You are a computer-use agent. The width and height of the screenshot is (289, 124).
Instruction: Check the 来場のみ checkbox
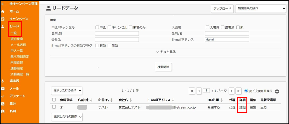131,27
